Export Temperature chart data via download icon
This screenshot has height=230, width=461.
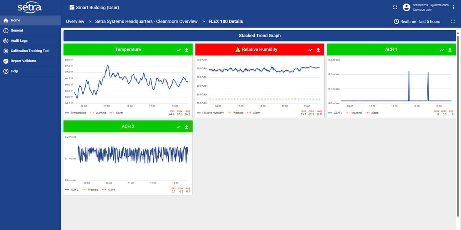[187, 49]
